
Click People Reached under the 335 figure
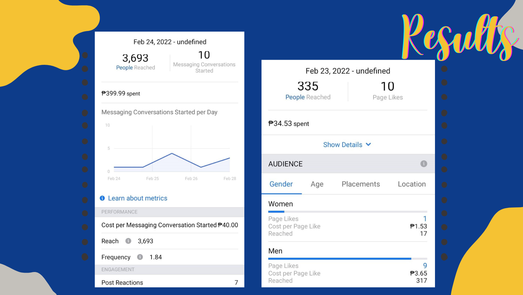click(308, 97)
